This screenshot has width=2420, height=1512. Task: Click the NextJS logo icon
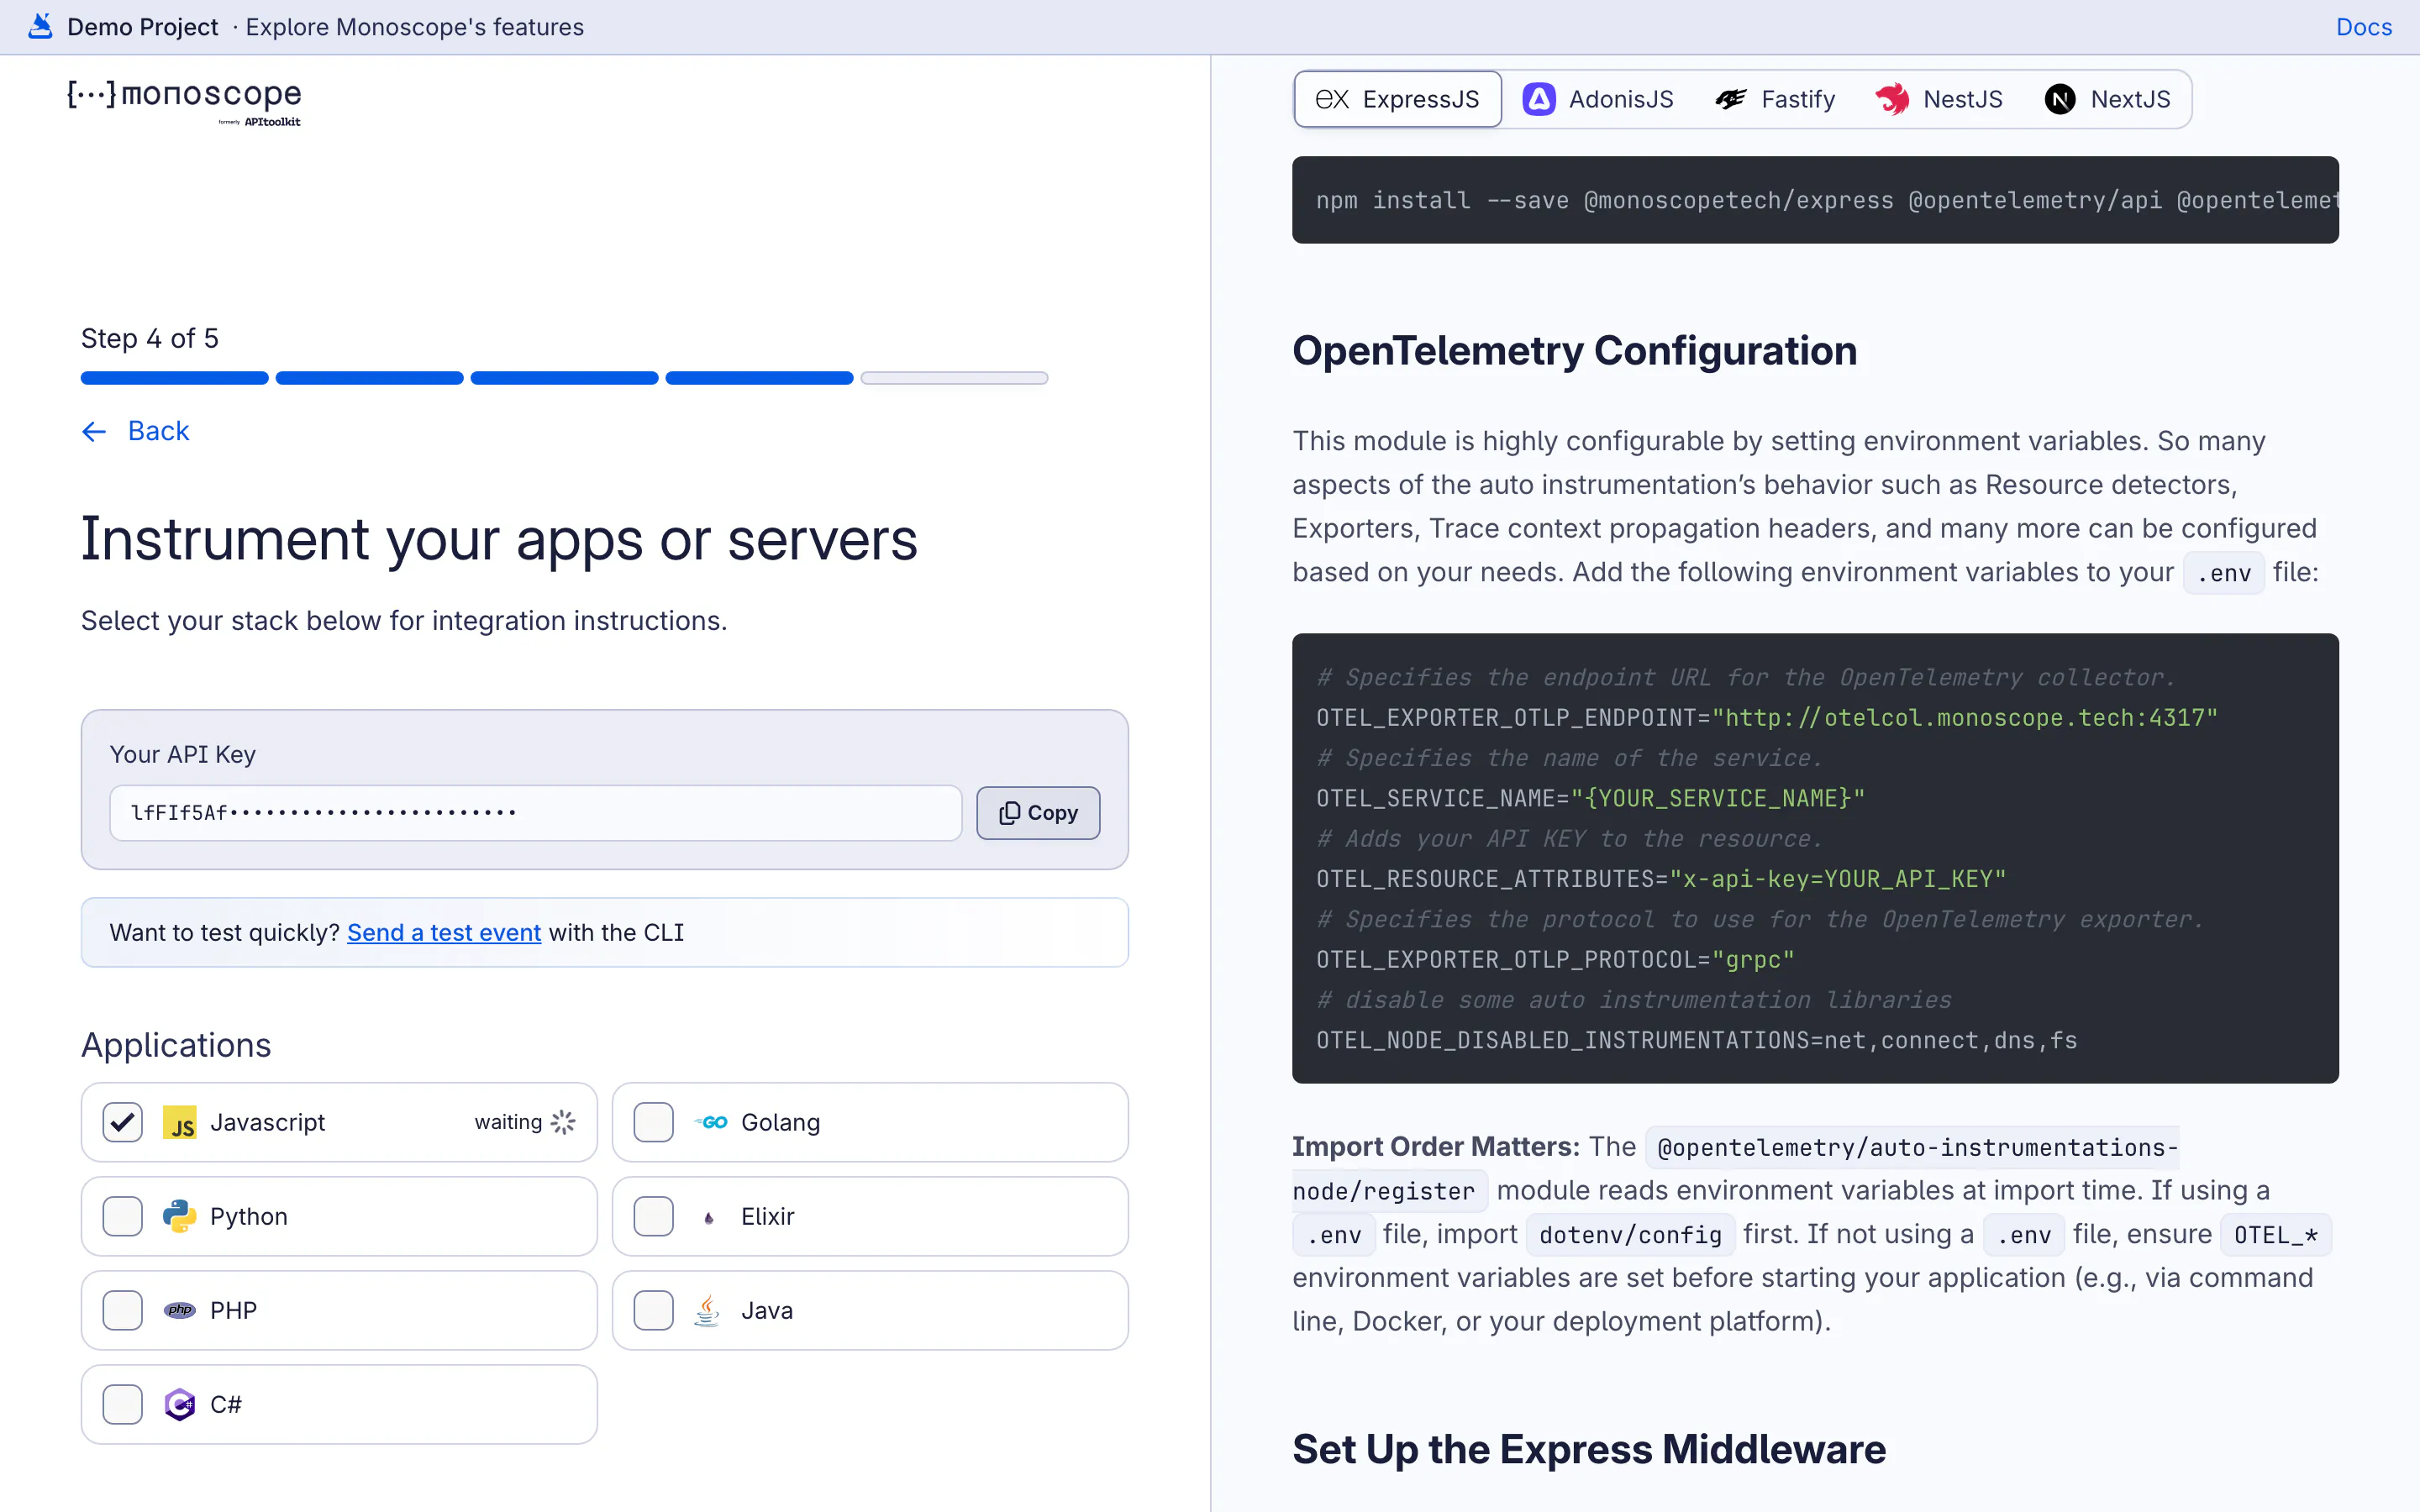[2060, 99]
